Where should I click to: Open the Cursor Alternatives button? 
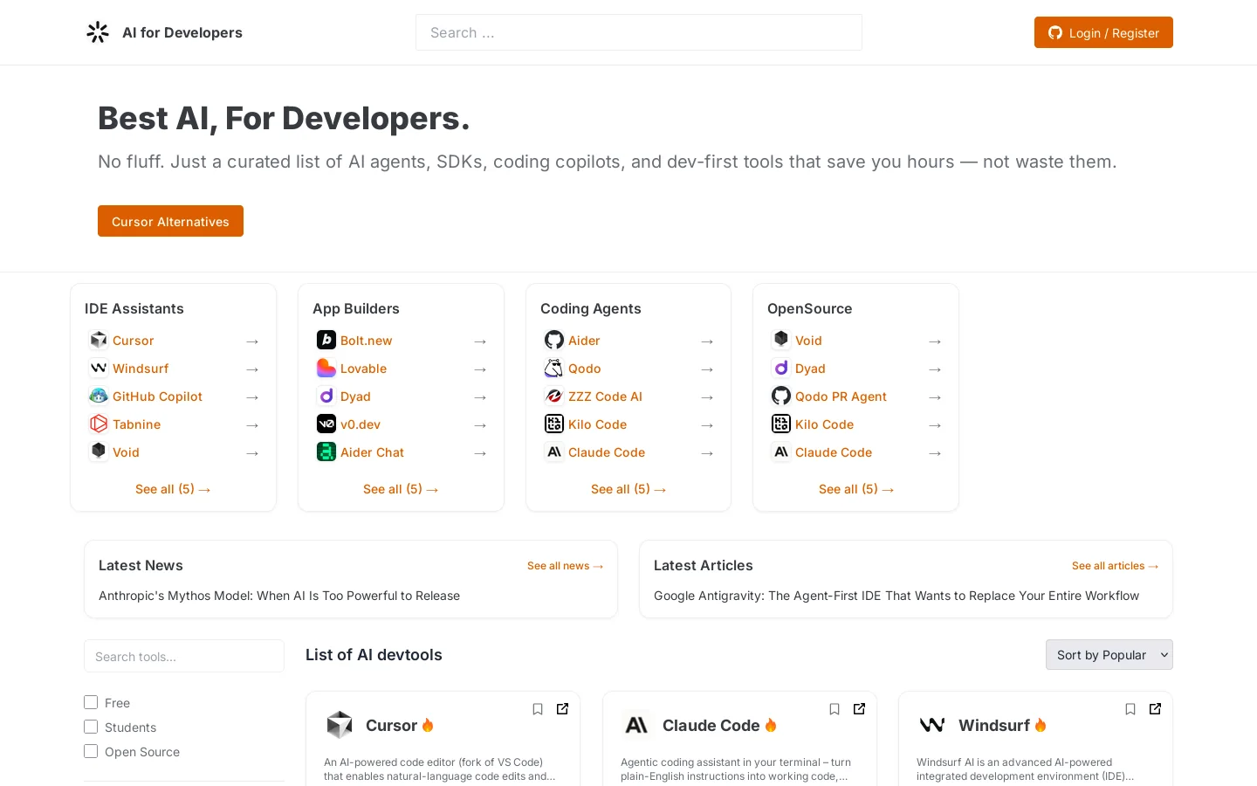(x=170, y=221)
